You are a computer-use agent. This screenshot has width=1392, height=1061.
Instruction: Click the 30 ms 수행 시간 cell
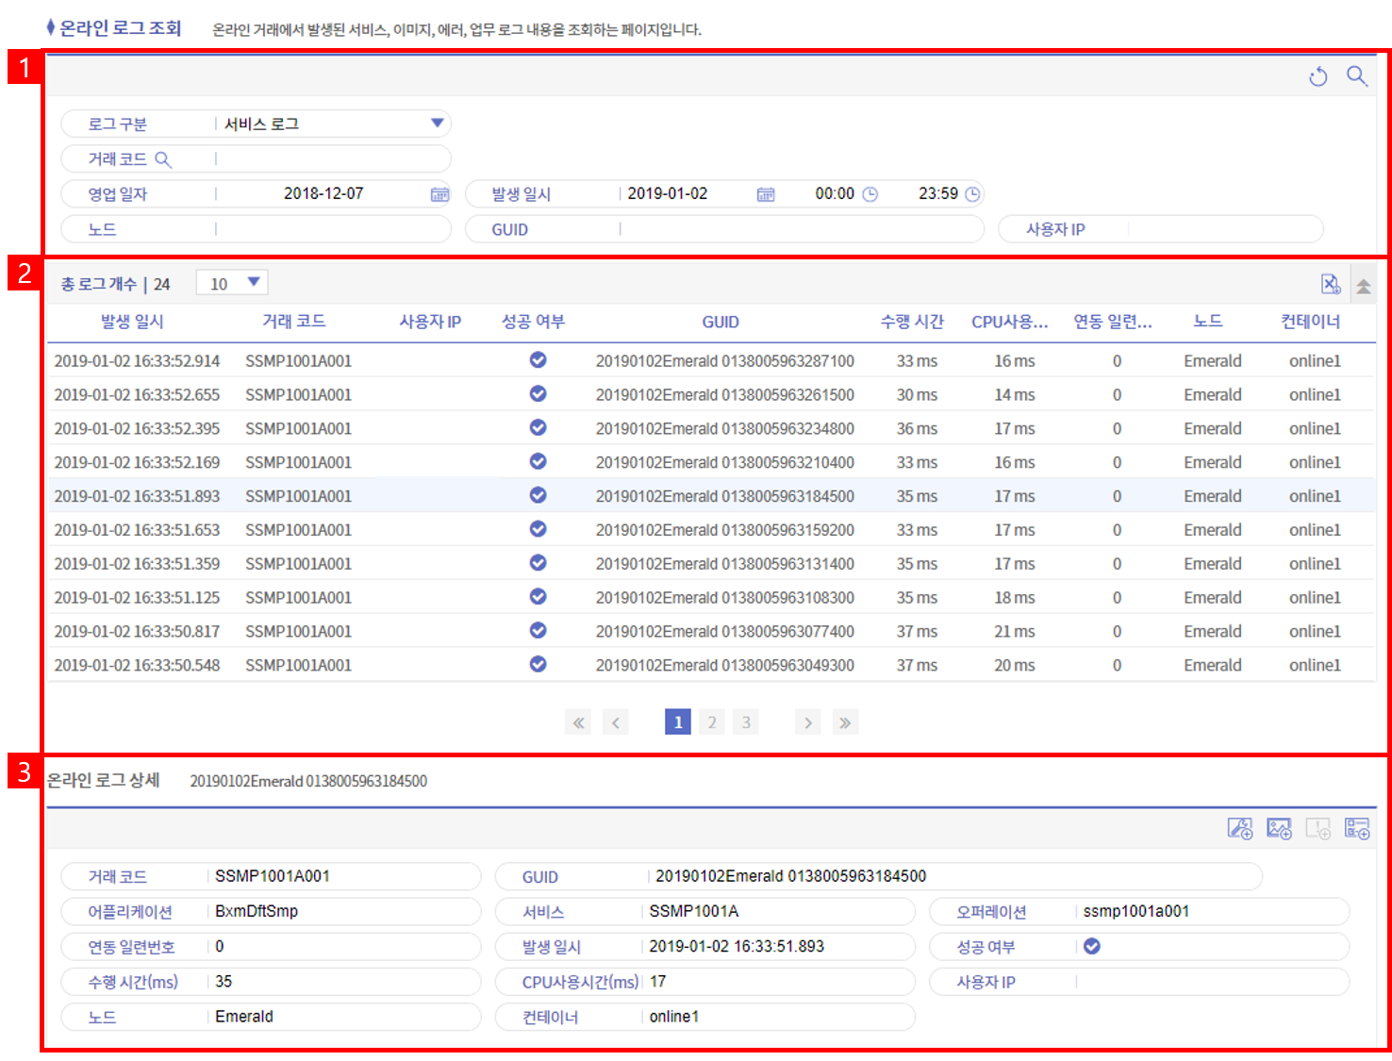pos(917,395)
